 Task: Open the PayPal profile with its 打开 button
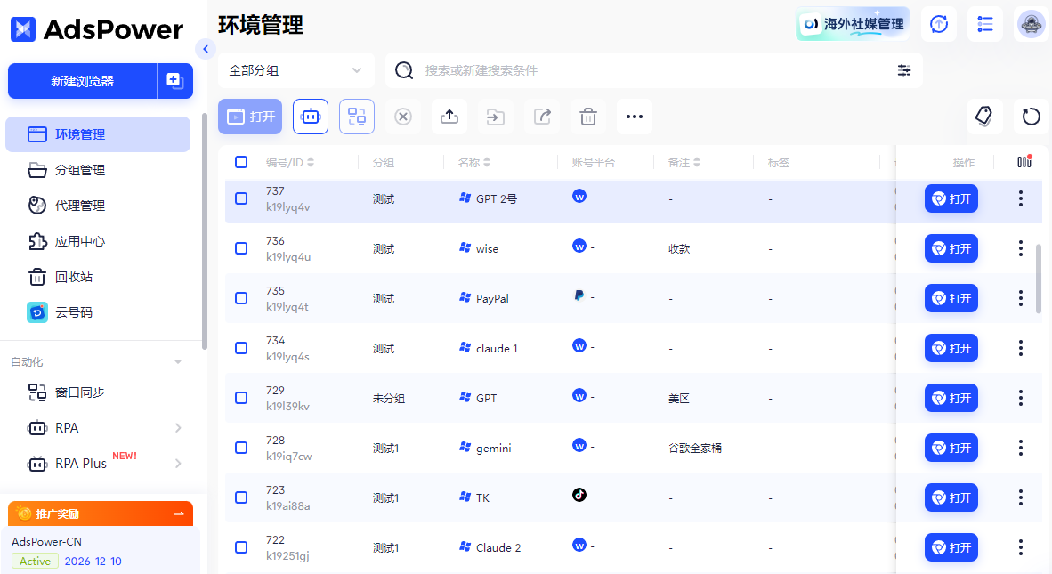951,298
